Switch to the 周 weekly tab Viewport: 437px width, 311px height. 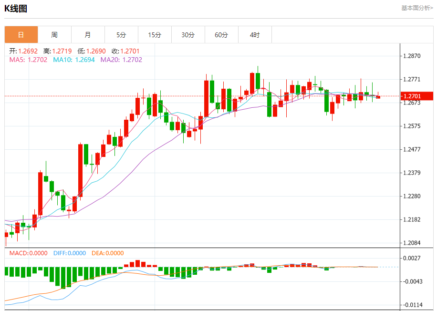tap(54, 35)
